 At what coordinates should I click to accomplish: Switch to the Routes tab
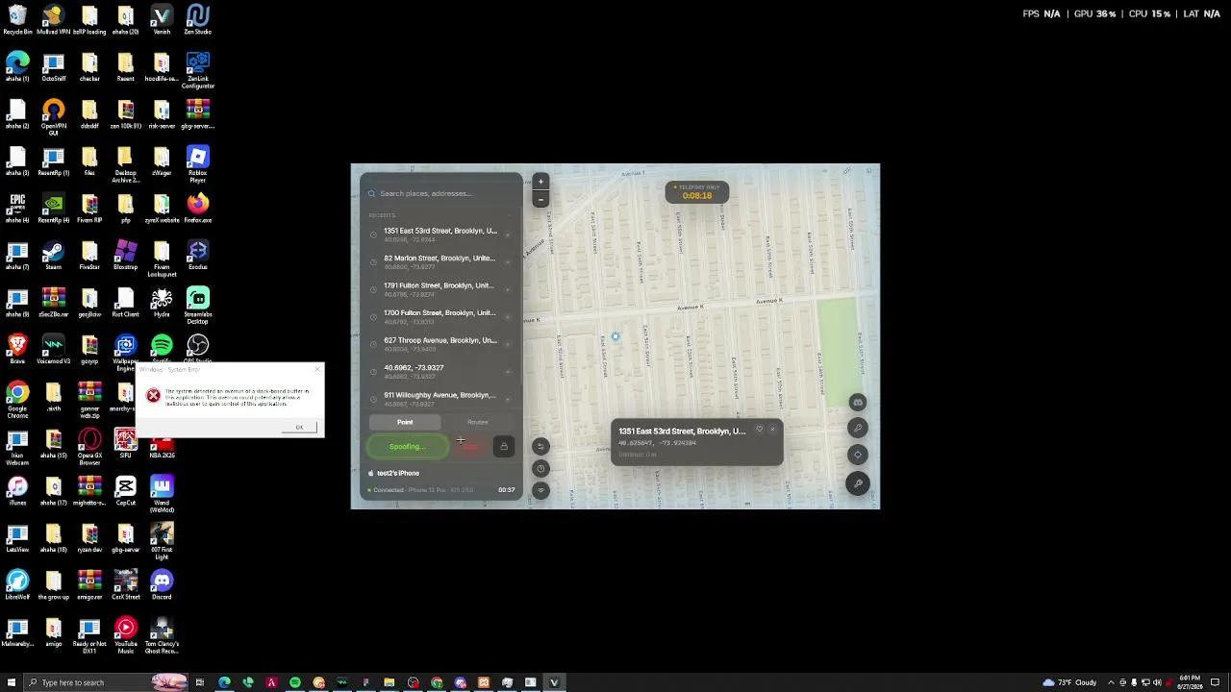pyautogui.click(x=478, y=422)
